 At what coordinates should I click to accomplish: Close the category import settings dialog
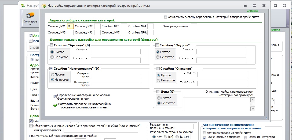tap(264, 6)
